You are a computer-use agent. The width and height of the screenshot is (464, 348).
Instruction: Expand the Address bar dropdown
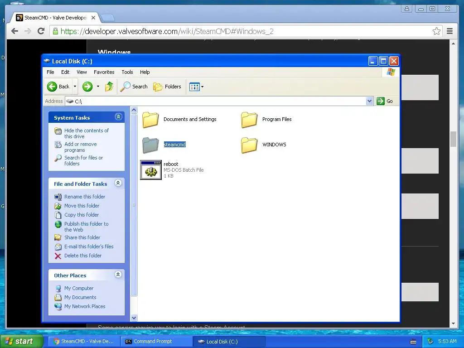point(369,101)
